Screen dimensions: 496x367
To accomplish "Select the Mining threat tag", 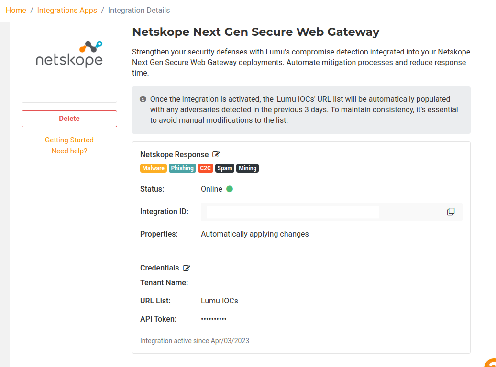I will (x=247, y=168).
